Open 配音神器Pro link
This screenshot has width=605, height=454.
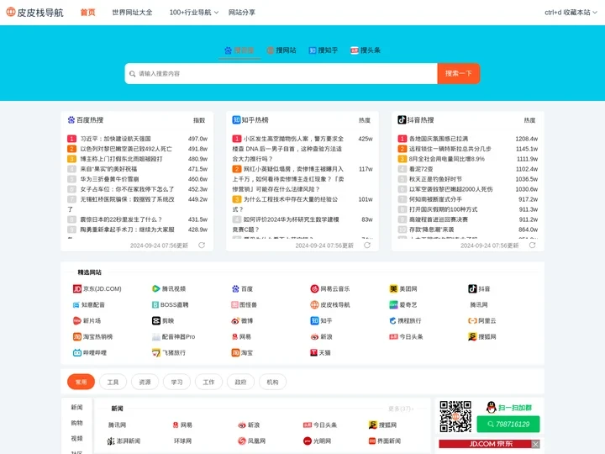pyautogui.click(x=174, y=337)
